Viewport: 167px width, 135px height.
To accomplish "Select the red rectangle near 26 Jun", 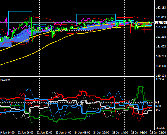I will (x=137, y=29).
